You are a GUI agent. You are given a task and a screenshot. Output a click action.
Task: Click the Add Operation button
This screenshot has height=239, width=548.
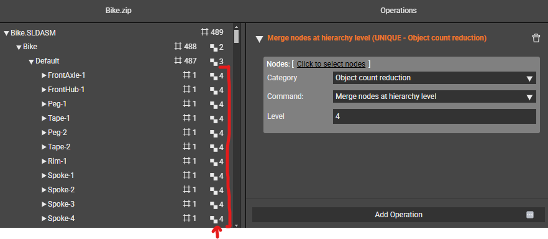point(398,215)
